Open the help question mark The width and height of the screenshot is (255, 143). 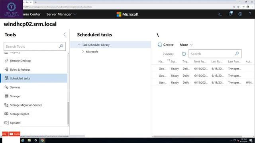click(x=250, y=14)
